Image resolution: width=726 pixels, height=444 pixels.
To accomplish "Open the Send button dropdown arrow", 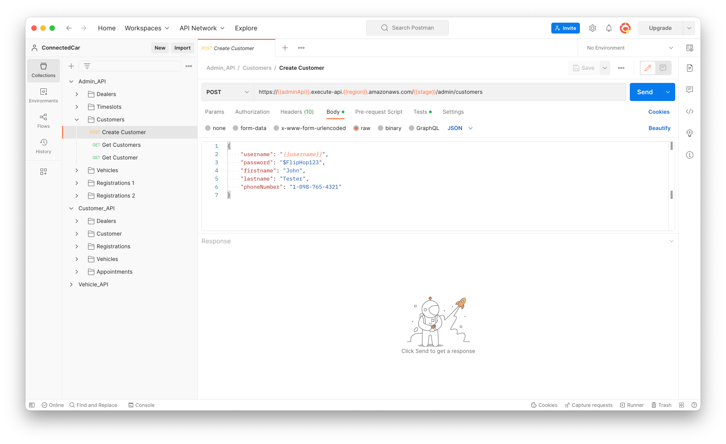I will pos(668,92).
